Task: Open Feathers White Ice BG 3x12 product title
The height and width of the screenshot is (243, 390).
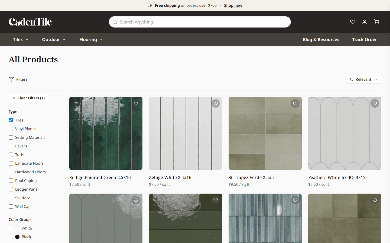Action: (337, 177)
